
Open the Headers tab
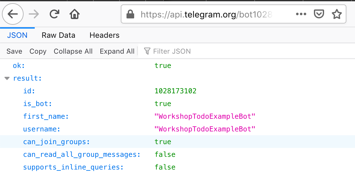(105, 35)
